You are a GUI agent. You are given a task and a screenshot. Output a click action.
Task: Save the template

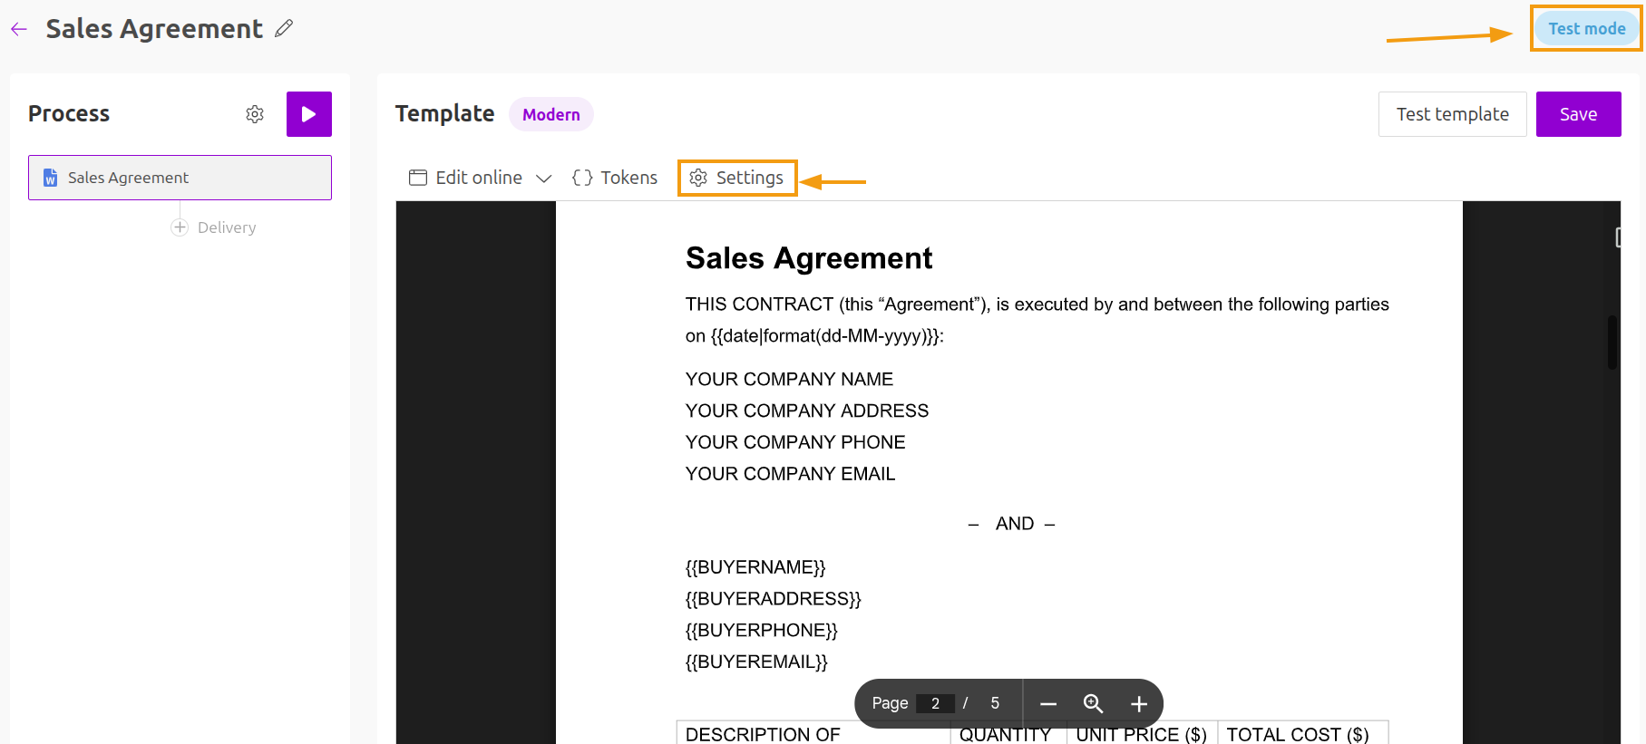pyautogui.click(x=1578, y=115)
